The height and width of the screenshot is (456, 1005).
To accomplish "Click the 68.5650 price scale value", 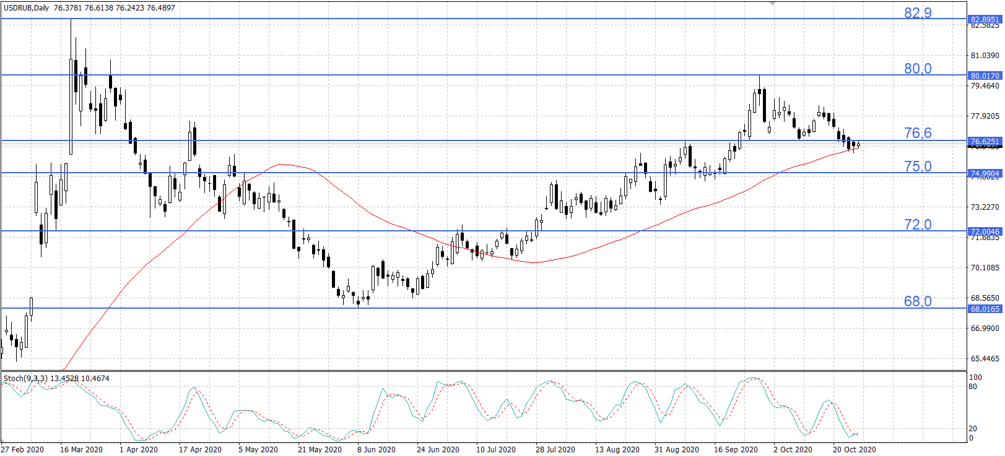I will pyautogui.click(x=985, y=298).
